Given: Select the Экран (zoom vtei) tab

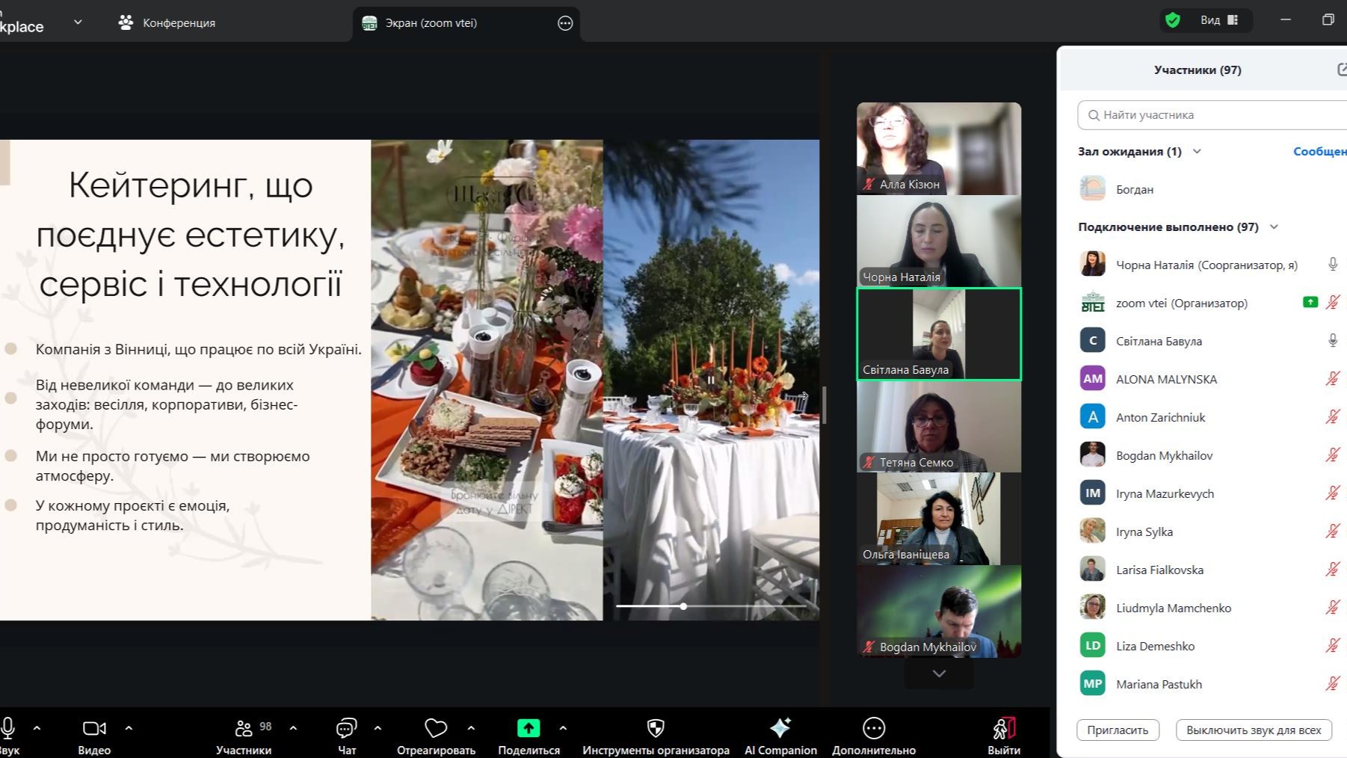Looking at the screenshot, I should (431, 23).
